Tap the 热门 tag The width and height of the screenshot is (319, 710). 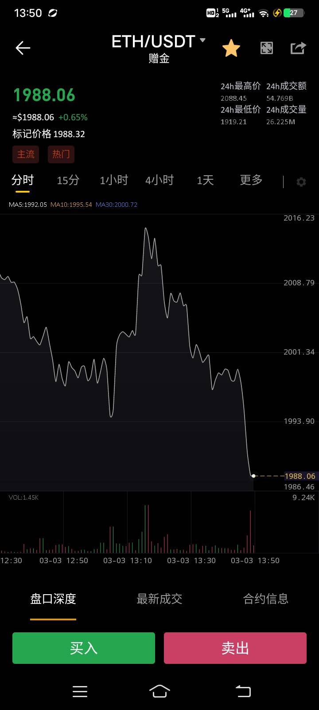[61, 154]
